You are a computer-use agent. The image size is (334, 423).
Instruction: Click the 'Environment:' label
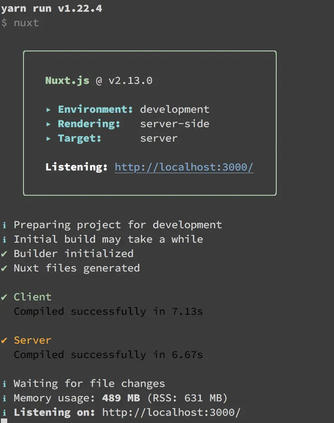pyautogui.click(x=95, y=109)
